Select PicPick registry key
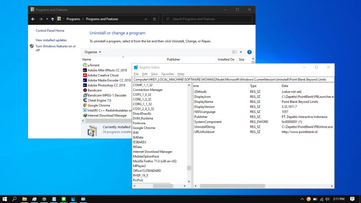 (x=138, y=180)
